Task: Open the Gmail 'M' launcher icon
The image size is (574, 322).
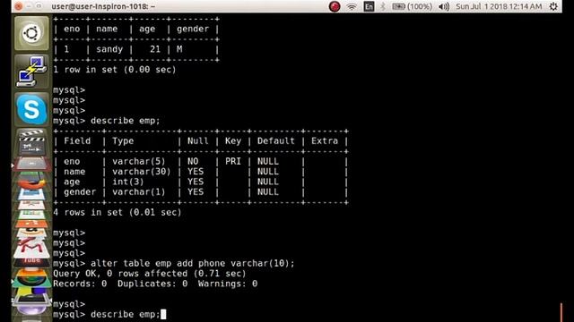Action: tap(31, 248)
